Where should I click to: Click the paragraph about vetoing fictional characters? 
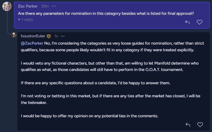pos(110,66)
